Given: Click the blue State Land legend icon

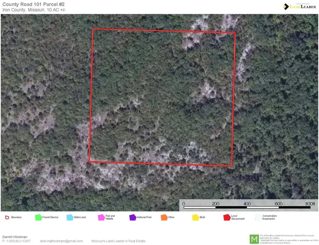Looking at the screenshot, I should 70,217.
